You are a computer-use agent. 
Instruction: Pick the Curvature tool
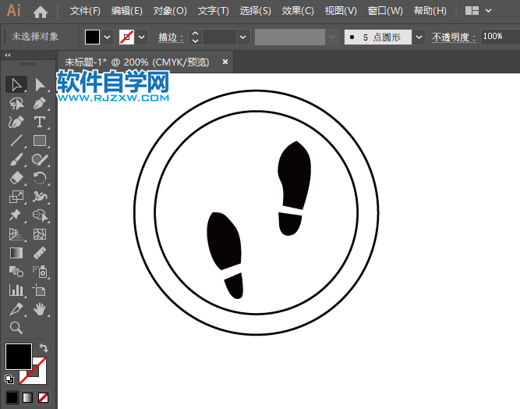click(x=16, y=123)
